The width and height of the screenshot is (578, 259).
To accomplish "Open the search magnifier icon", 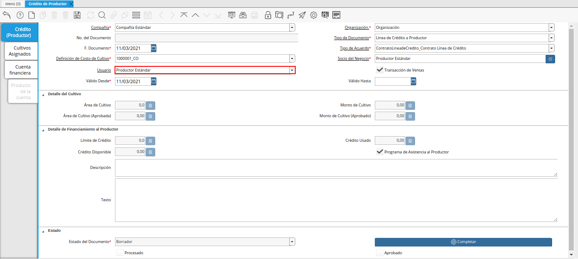I will click(x=102, y=15).
